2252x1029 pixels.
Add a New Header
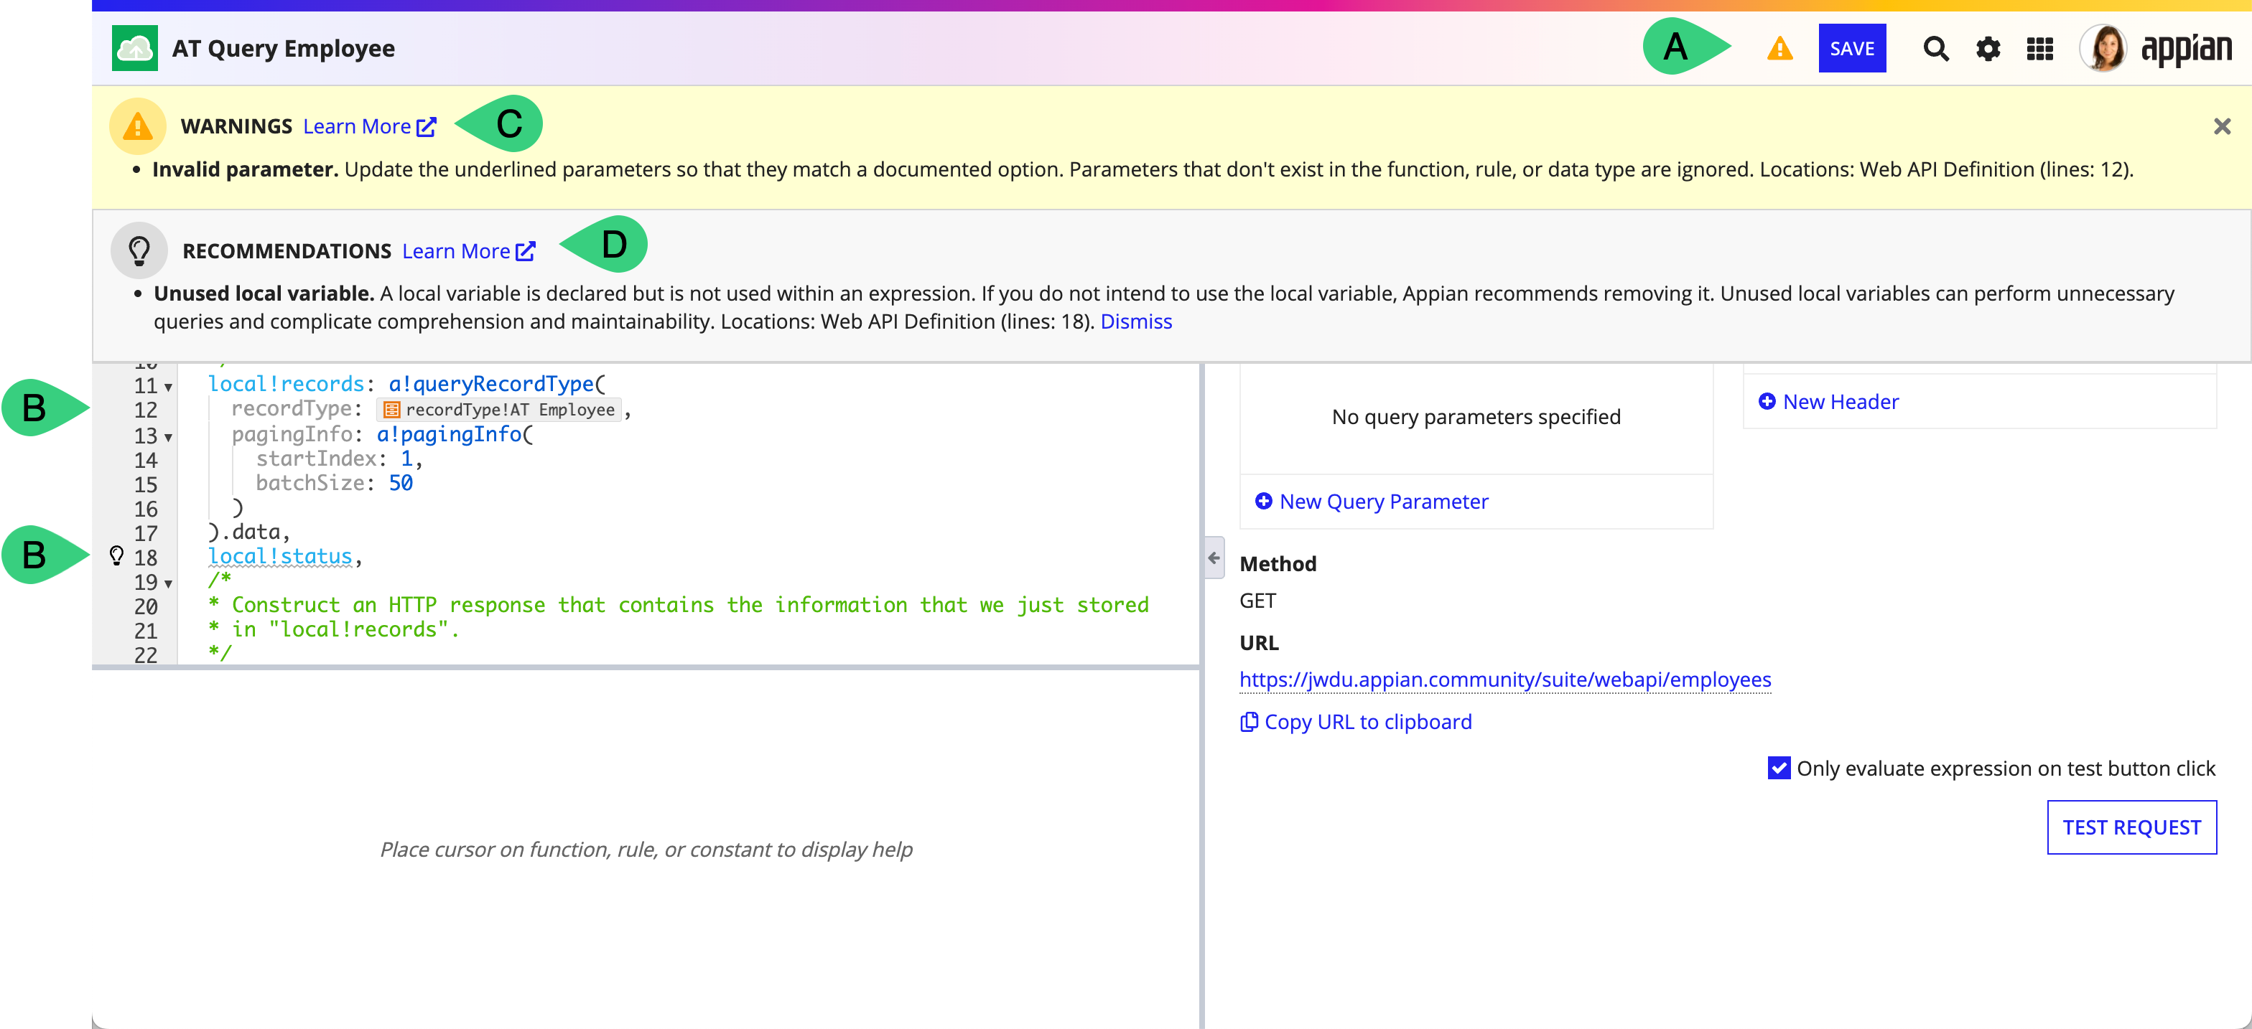click(x=1829, y=402)
